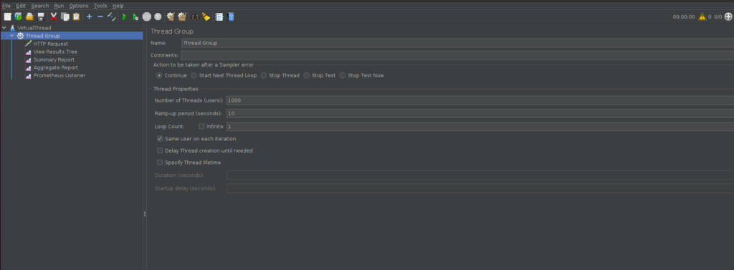
Task: Click the Copy icon in toolbar
Action: click(65, 17)
